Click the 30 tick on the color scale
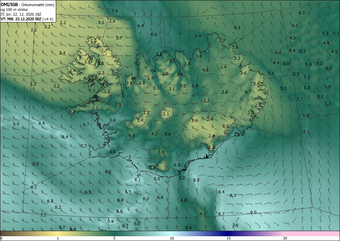340x241 pixels. pyautogui.click(x=285, y=238)
